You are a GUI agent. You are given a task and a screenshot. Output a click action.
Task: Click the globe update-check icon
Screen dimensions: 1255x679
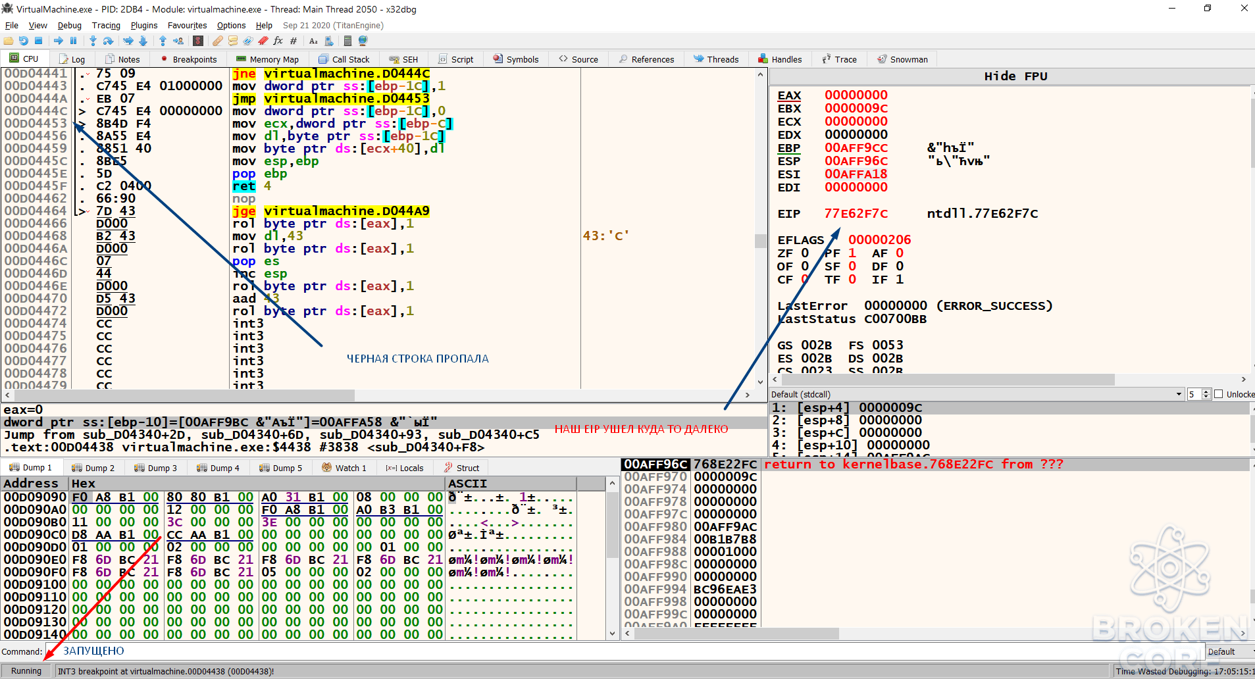click(x=363, y=41)
